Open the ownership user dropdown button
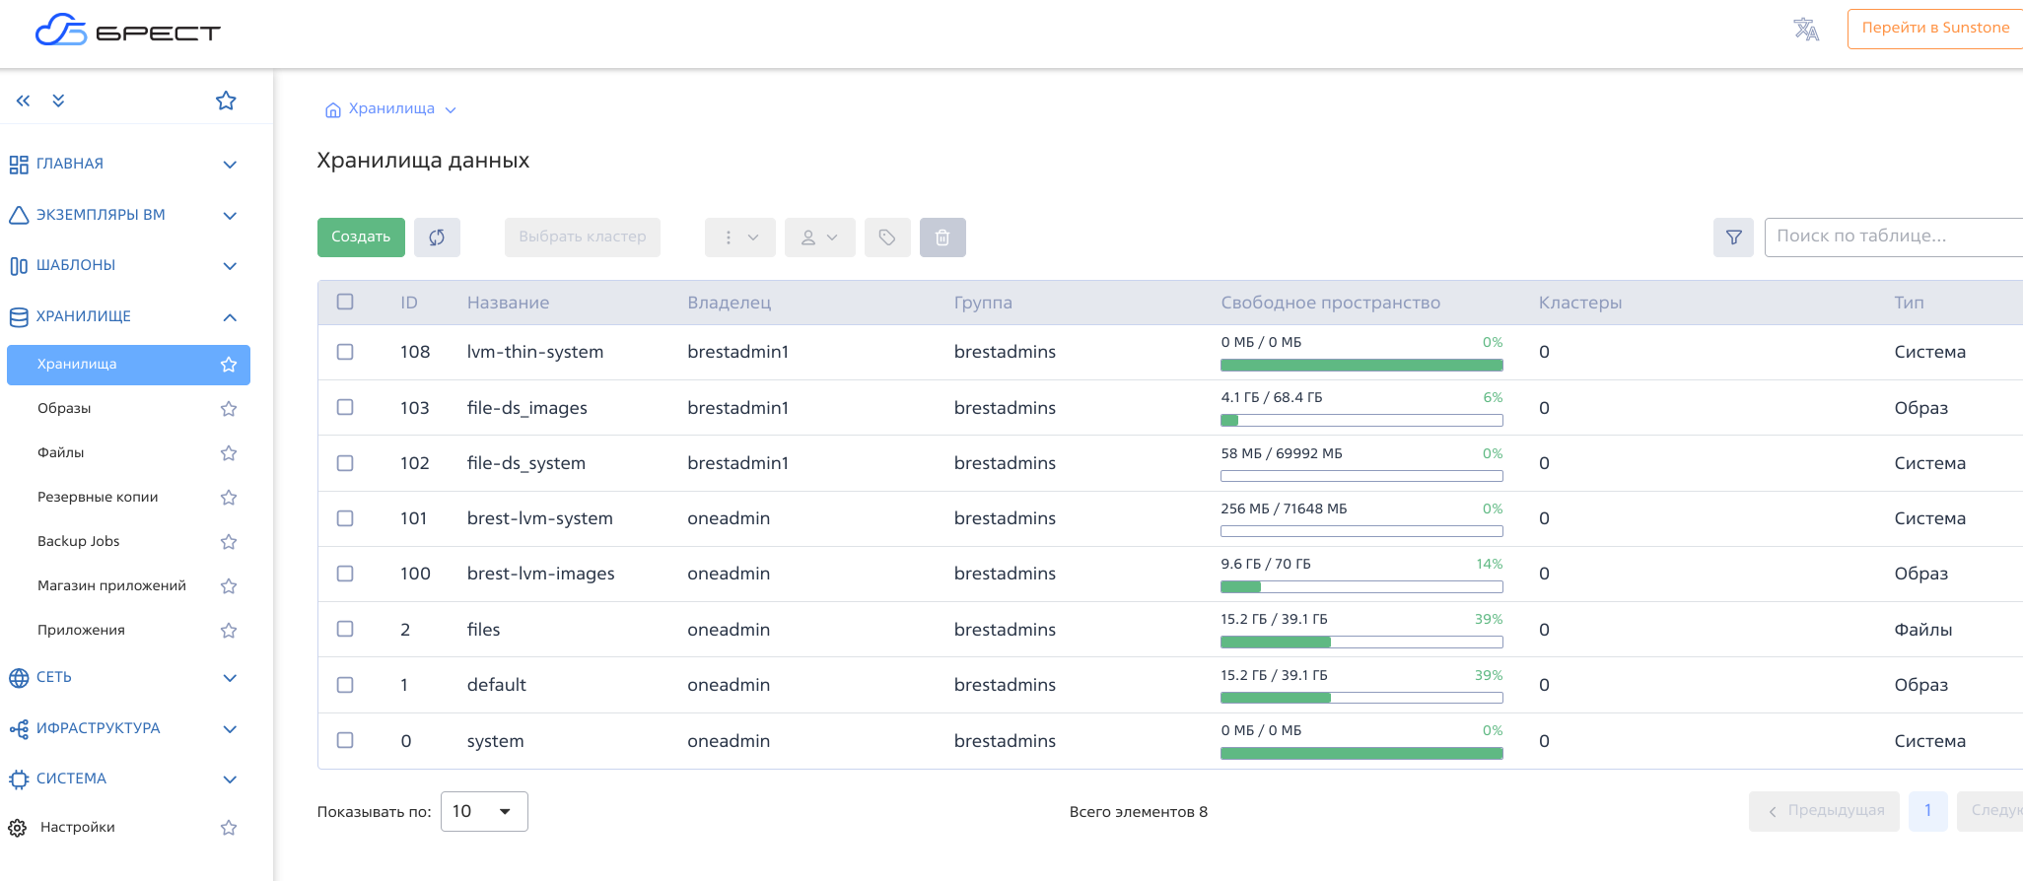The width and height of the screenshot is (2023, 881). pyautogui.click(x=819, y=237)
